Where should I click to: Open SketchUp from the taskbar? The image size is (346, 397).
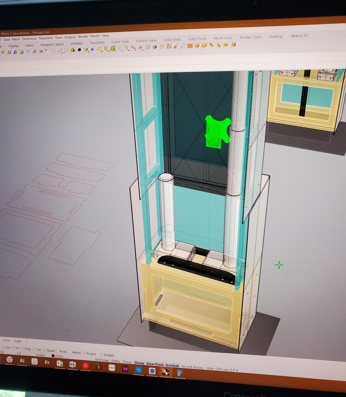(x=152, y=371)
